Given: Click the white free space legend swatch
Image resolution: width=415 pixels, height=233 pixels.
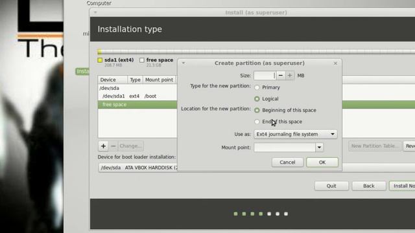Looking at the screenshot, I should point(142,60).
